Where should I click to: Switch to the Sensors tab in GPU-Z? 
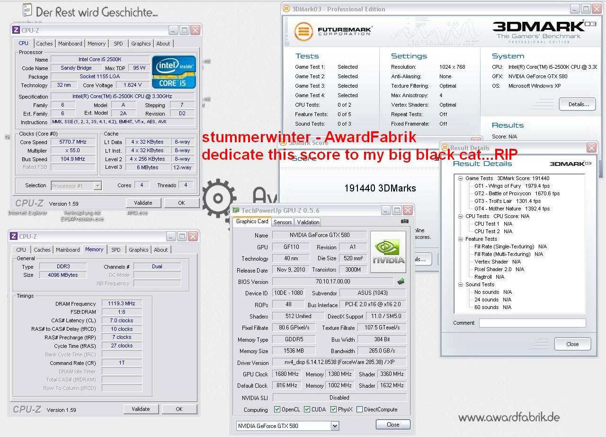(x=283, y=222)
